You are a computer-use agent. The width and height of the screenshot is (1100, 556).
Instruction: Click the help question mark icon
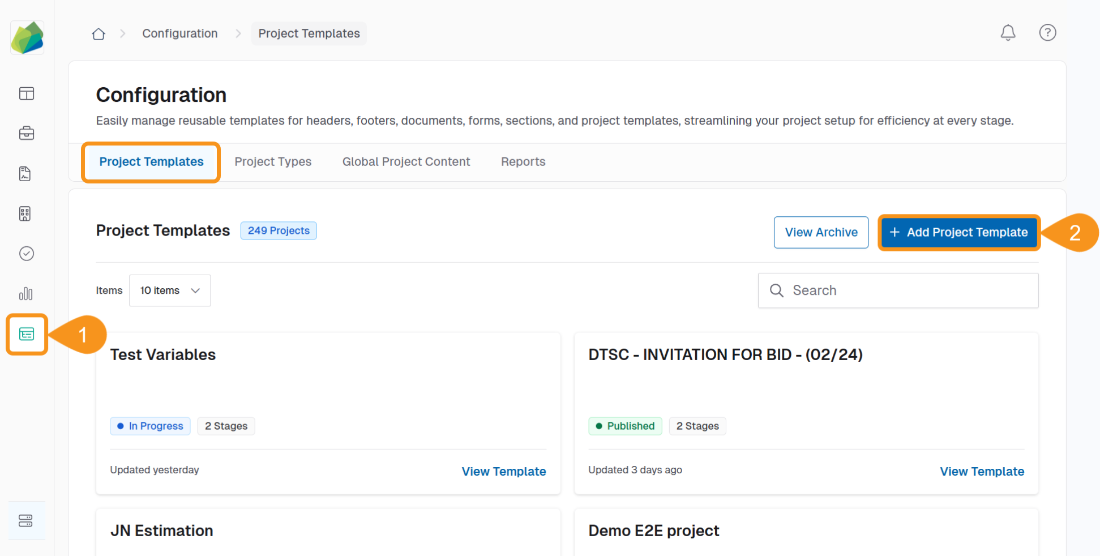pos(1048,33)
